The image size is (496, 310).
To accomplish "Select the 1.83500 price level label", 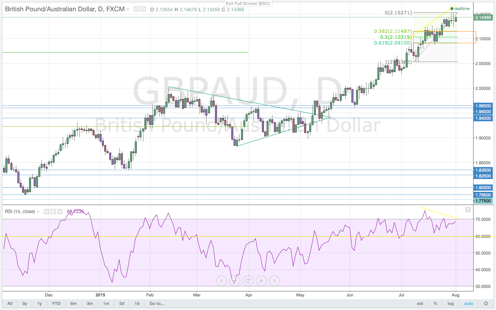I will click(x=483, y=170).
